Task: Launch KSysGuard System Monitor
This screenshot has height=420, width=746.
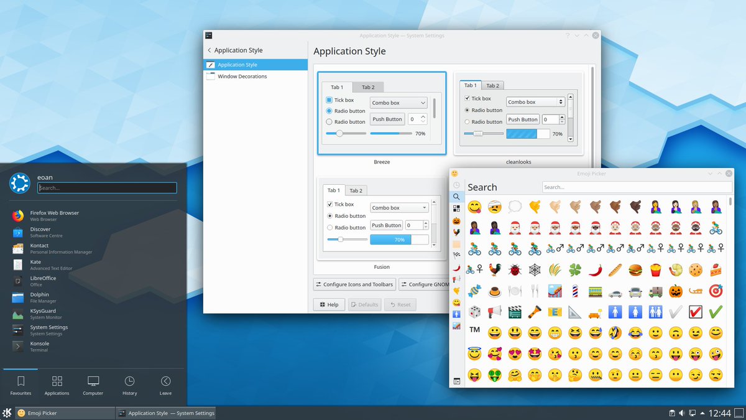Action: [93, 314]
